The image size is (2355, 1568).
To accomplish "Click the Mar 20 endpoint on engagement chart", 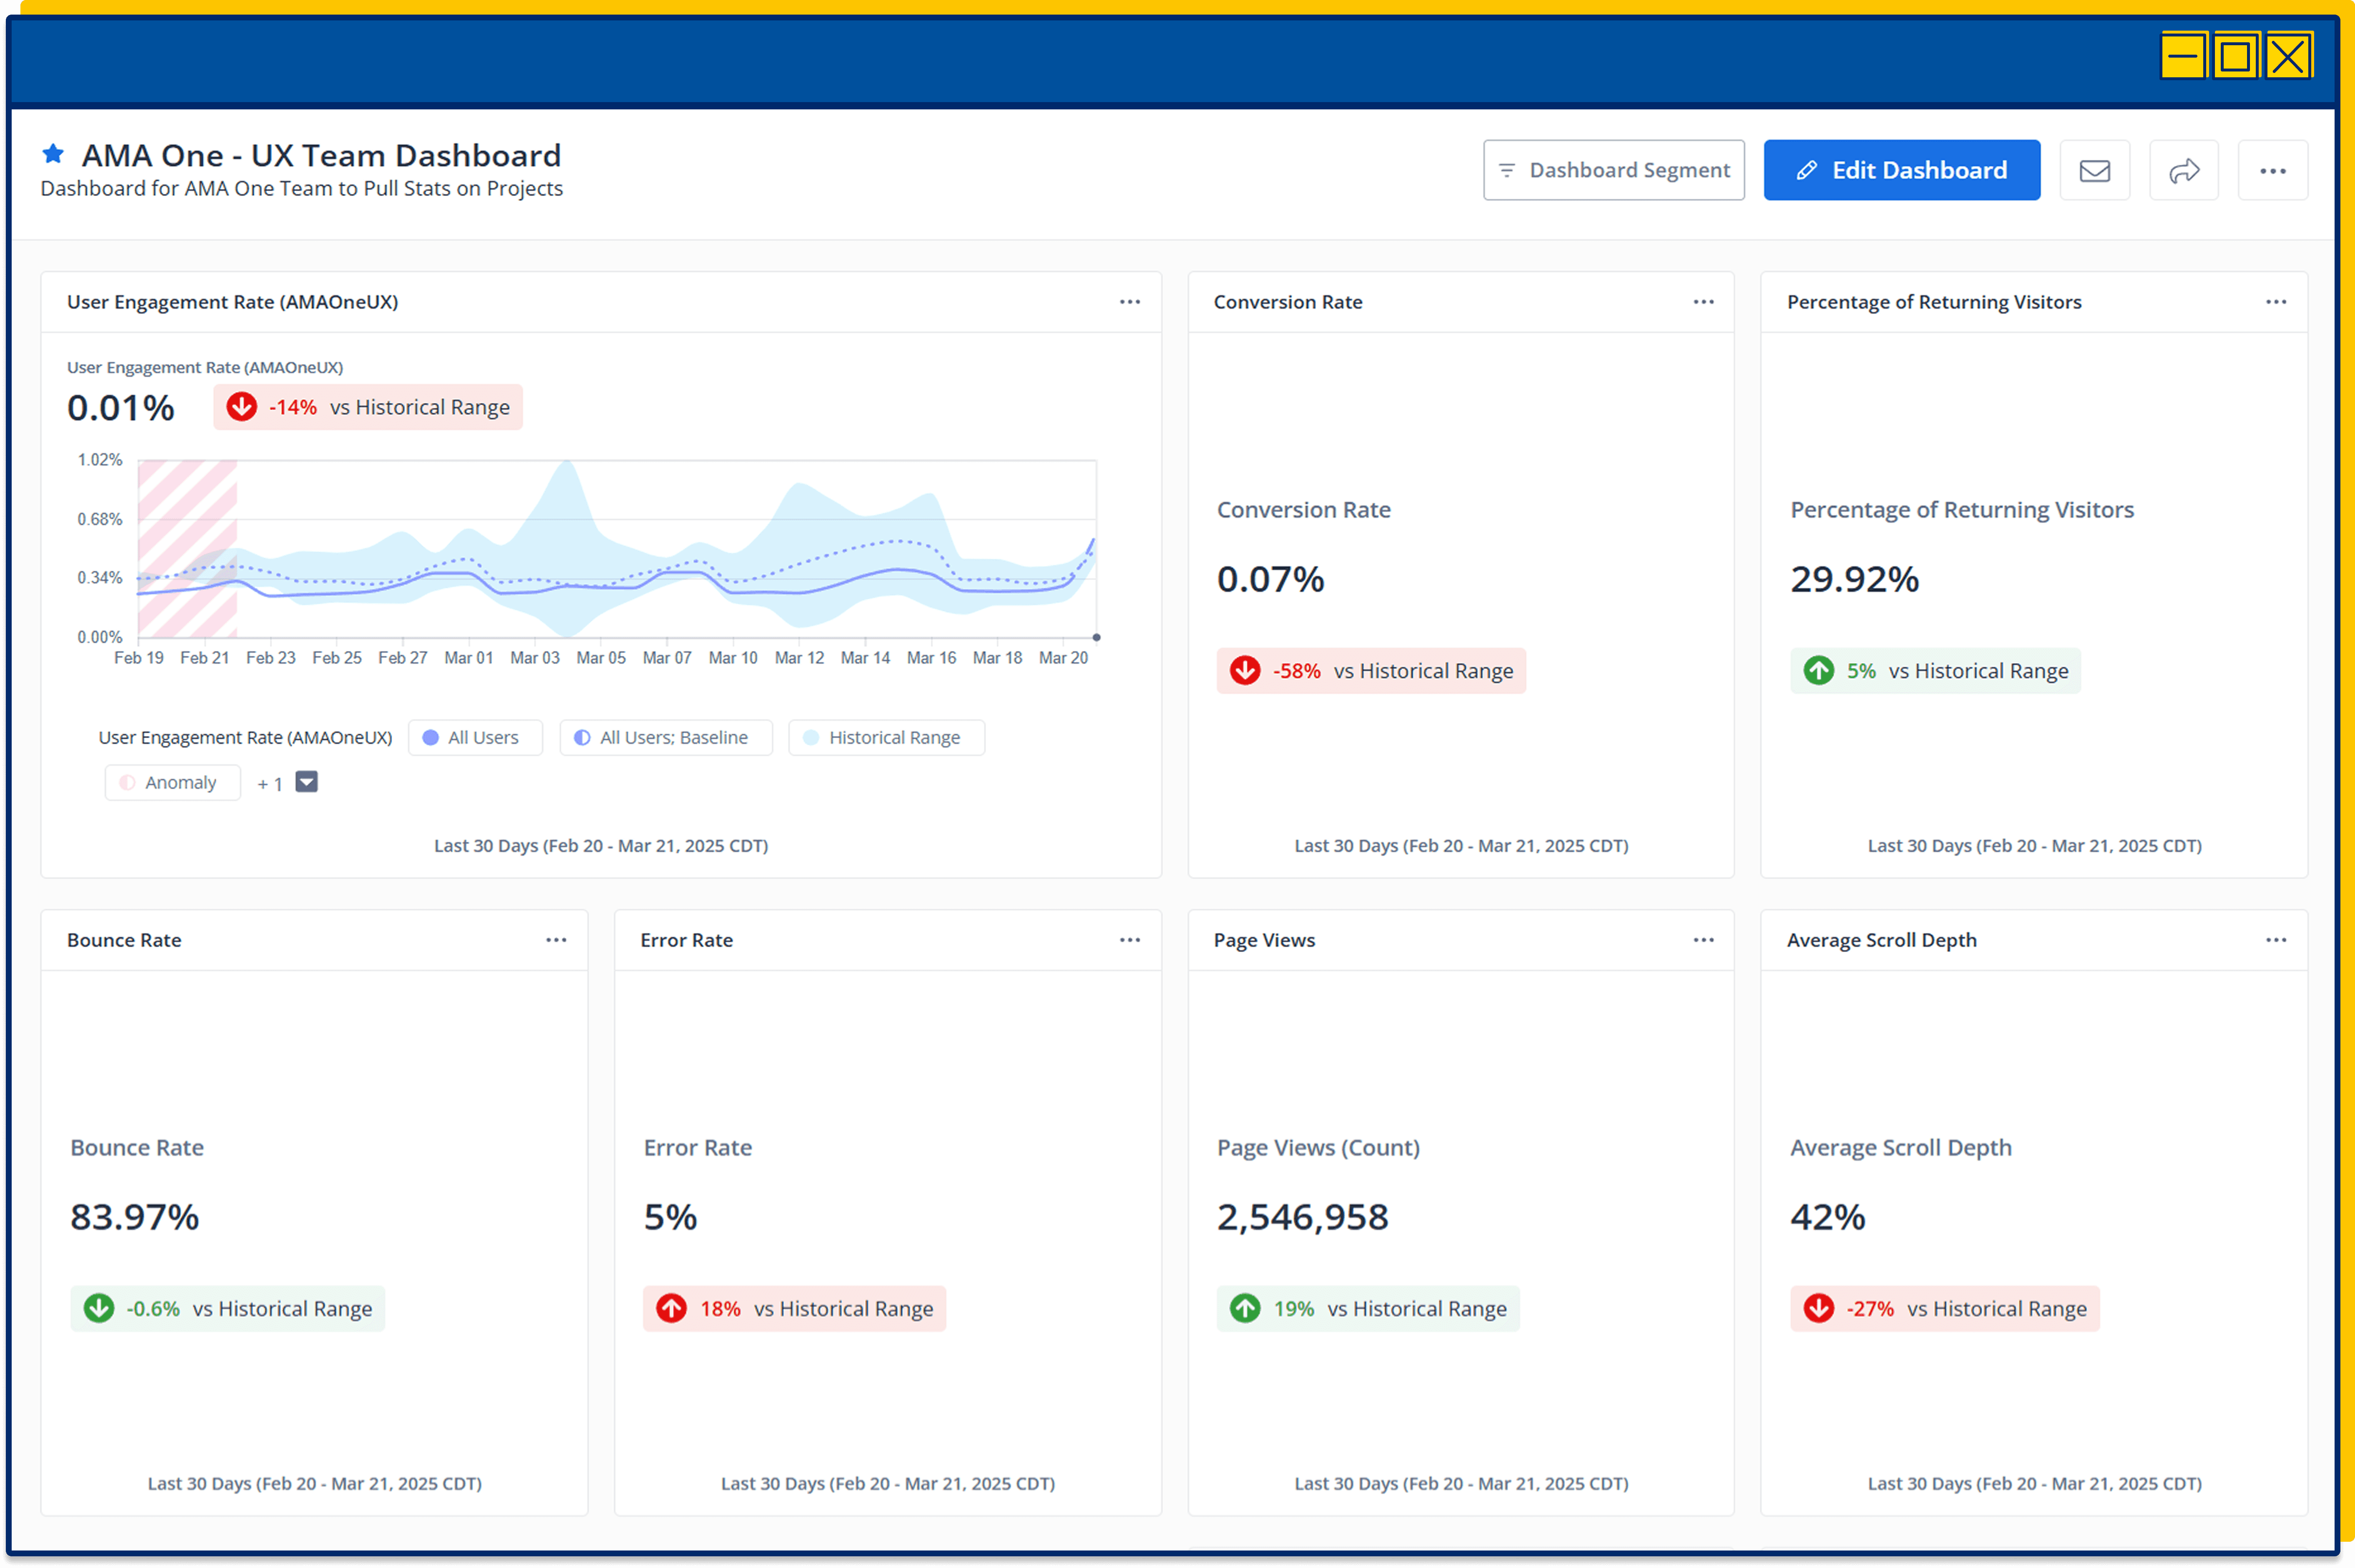I will (1096, 637).
